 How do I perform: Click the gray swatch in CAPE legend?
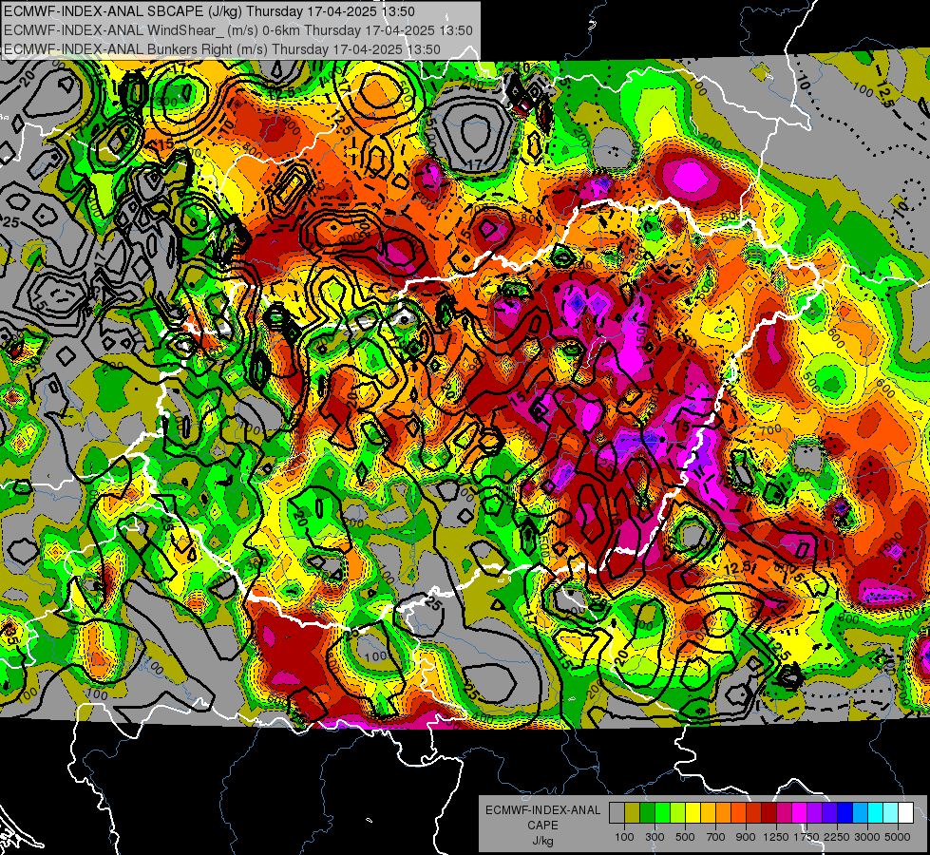(617, 812)
